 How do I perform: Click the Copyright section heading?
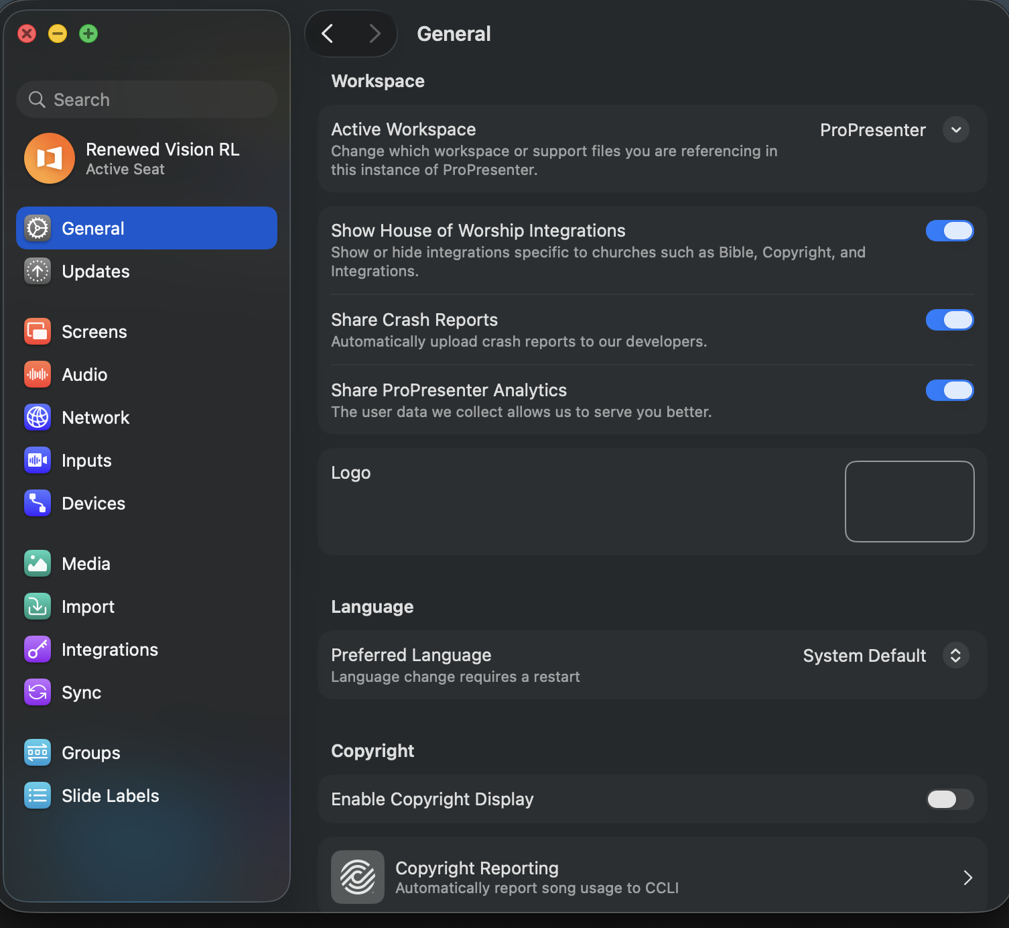[373, 751]
